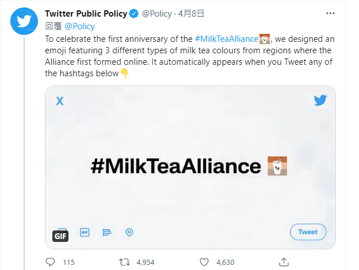Screen dimensions: 359x270
Task: Click the Twitter bird logo in GIF
Action: pos(320,100)
